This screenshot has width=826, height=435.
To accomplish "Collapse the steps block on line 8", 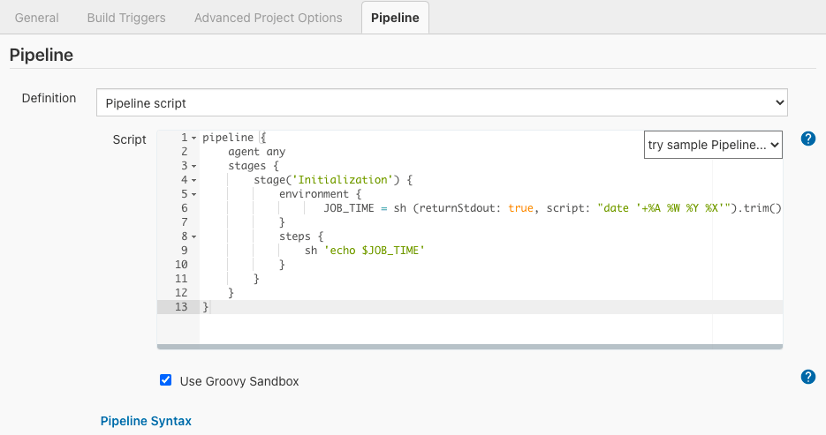I will tap(193, 236).
